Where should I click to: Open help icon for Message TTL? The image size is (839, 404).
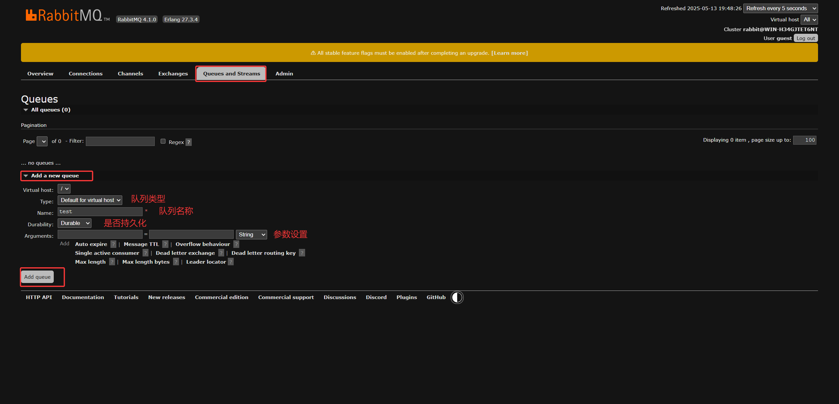(165, 244)
